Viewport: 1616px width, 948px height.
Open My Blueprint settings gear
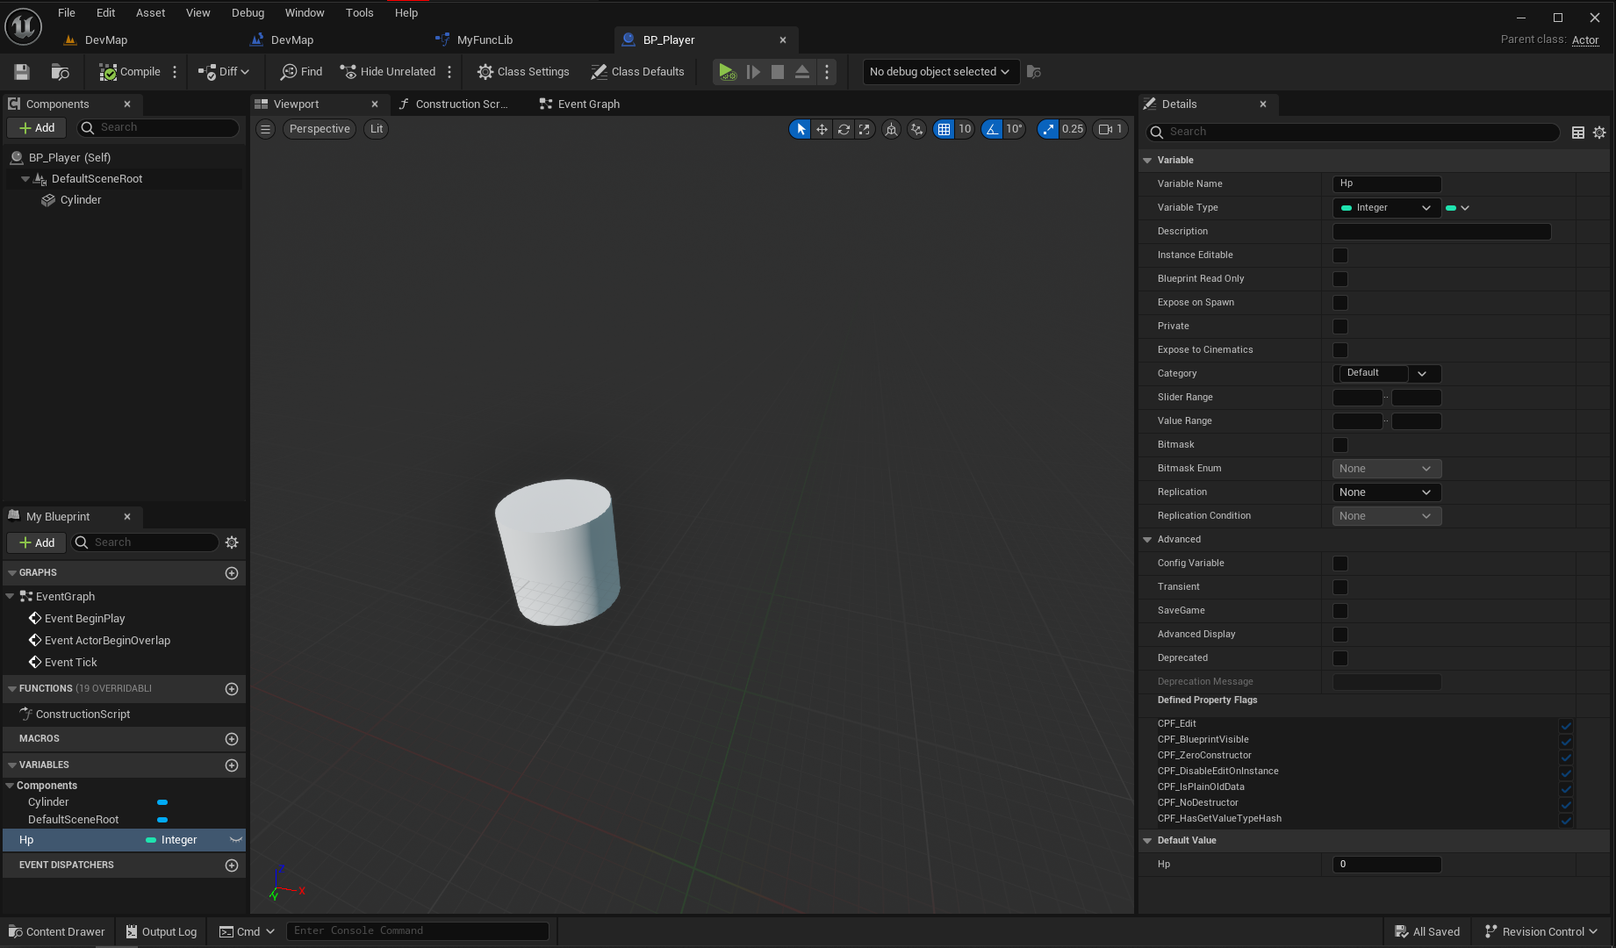pos(232,542)
